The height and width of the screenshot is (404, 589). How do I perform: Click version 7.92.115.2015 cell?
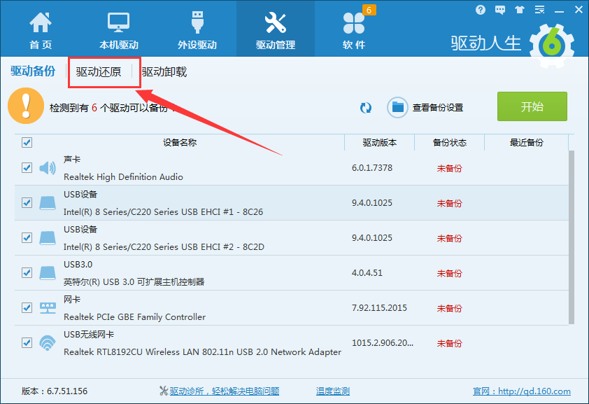click(x=379, y=308)
